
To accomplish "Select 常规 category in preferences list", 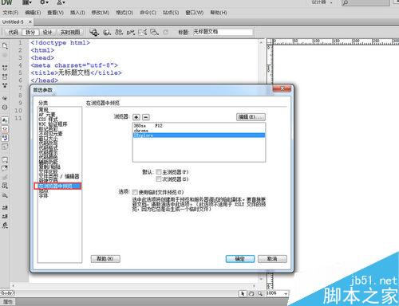I will coord(44,109).
